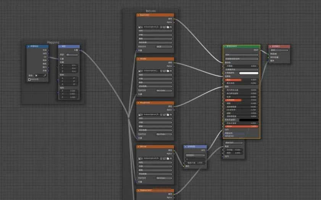Click the eyedropper icon in Texture Coordinate node
This screenshot has width=321, height=200.
coord(44,75)
